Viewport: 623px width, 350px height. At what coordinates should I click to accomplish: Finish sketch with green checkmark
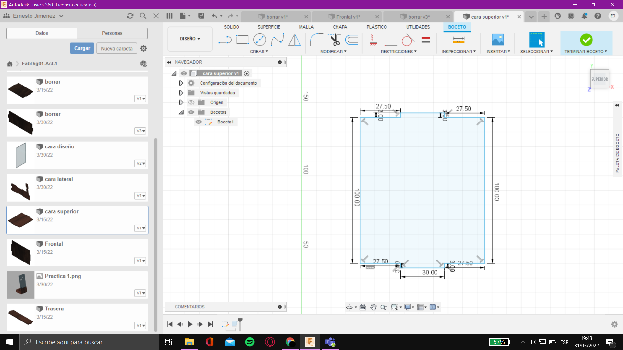pyautogui.click(x=586, y=40)
